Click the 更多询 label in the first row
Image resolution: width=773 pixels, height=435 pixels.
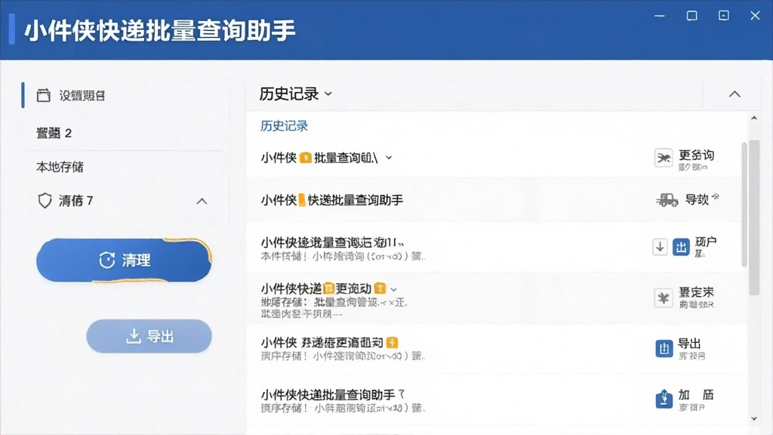(x=696, y=156)
